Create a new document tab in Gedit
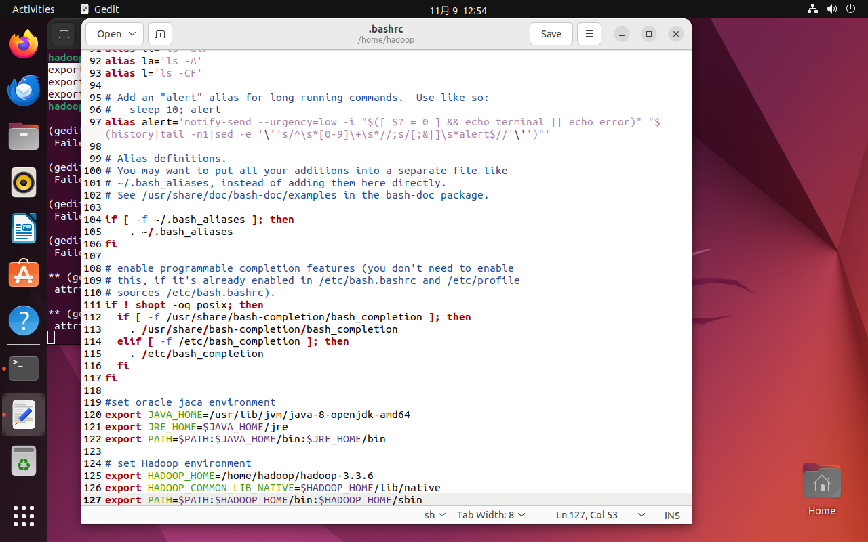 click(160, 34)
